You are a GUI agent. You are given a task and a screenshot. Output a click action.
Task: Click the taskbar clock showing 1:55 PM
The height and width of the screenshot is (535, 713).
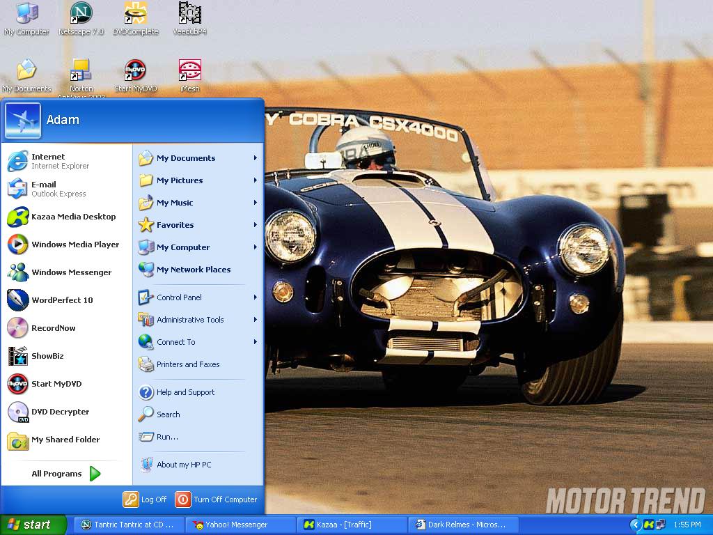click(687, 525)
